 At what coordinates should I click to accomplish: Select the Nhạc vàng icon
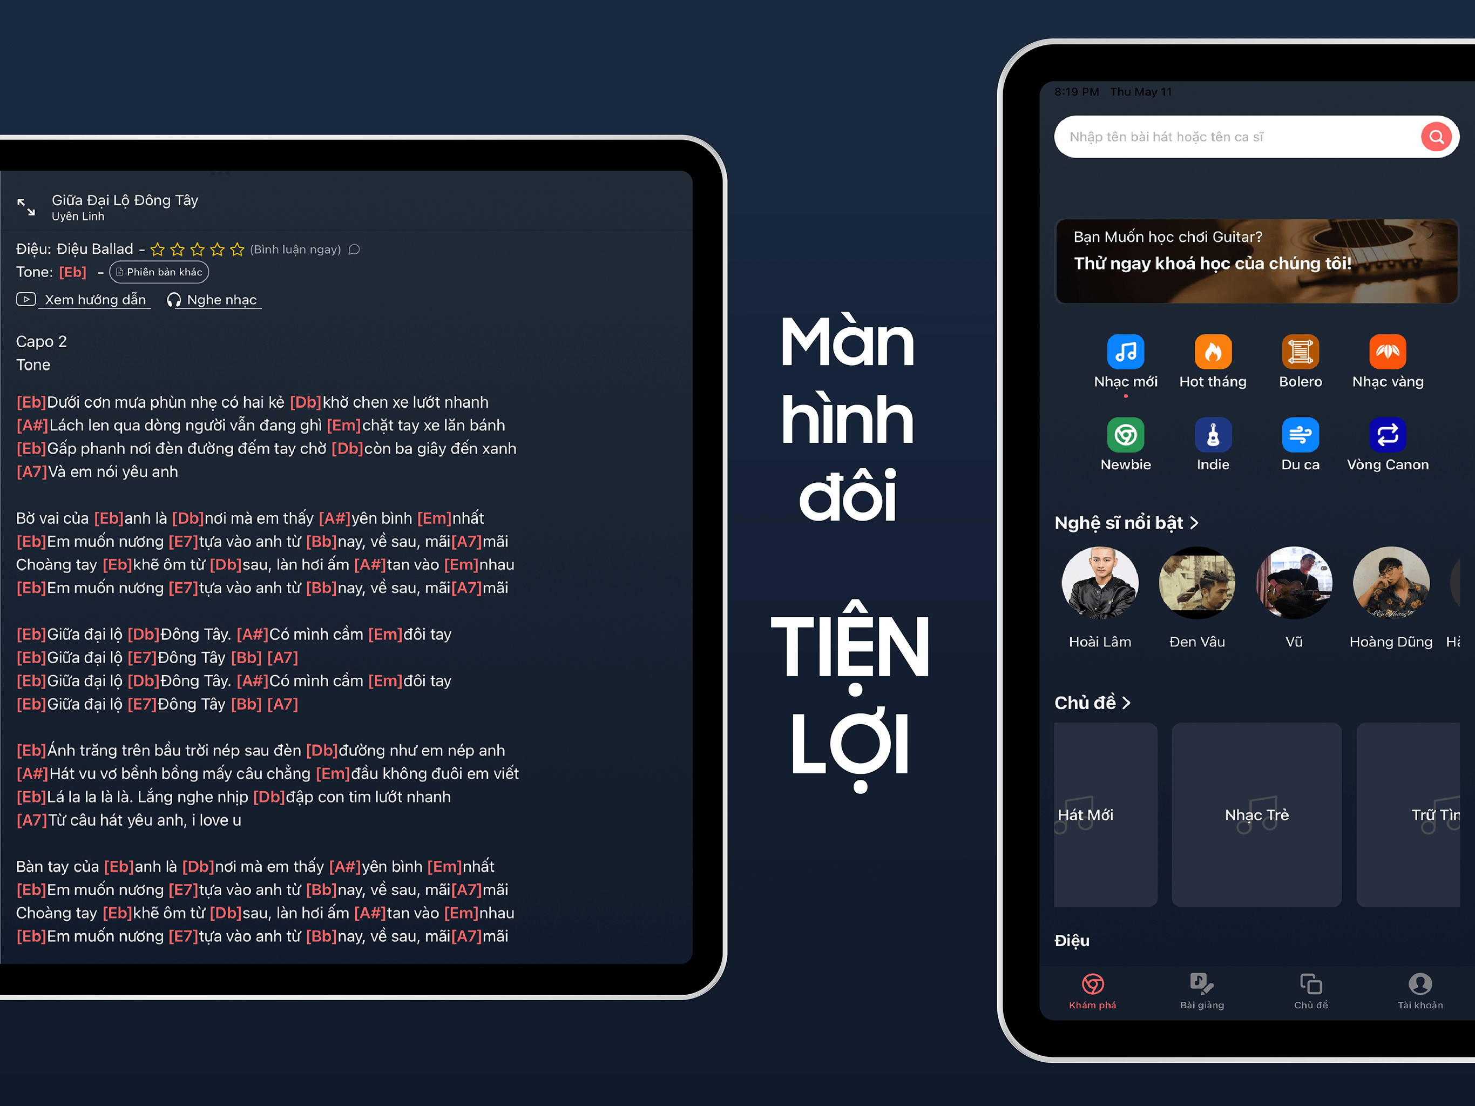[1385, 354]
